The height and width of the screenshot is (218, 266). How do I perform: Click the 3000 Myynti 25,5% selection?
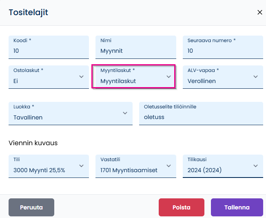(39, 170)
